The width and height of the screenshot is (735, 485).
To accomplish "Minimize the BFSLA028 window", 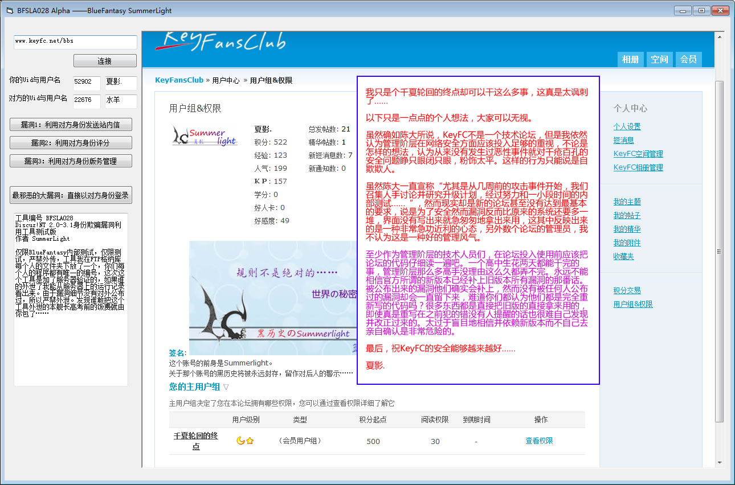I will (x=683, y=10).
